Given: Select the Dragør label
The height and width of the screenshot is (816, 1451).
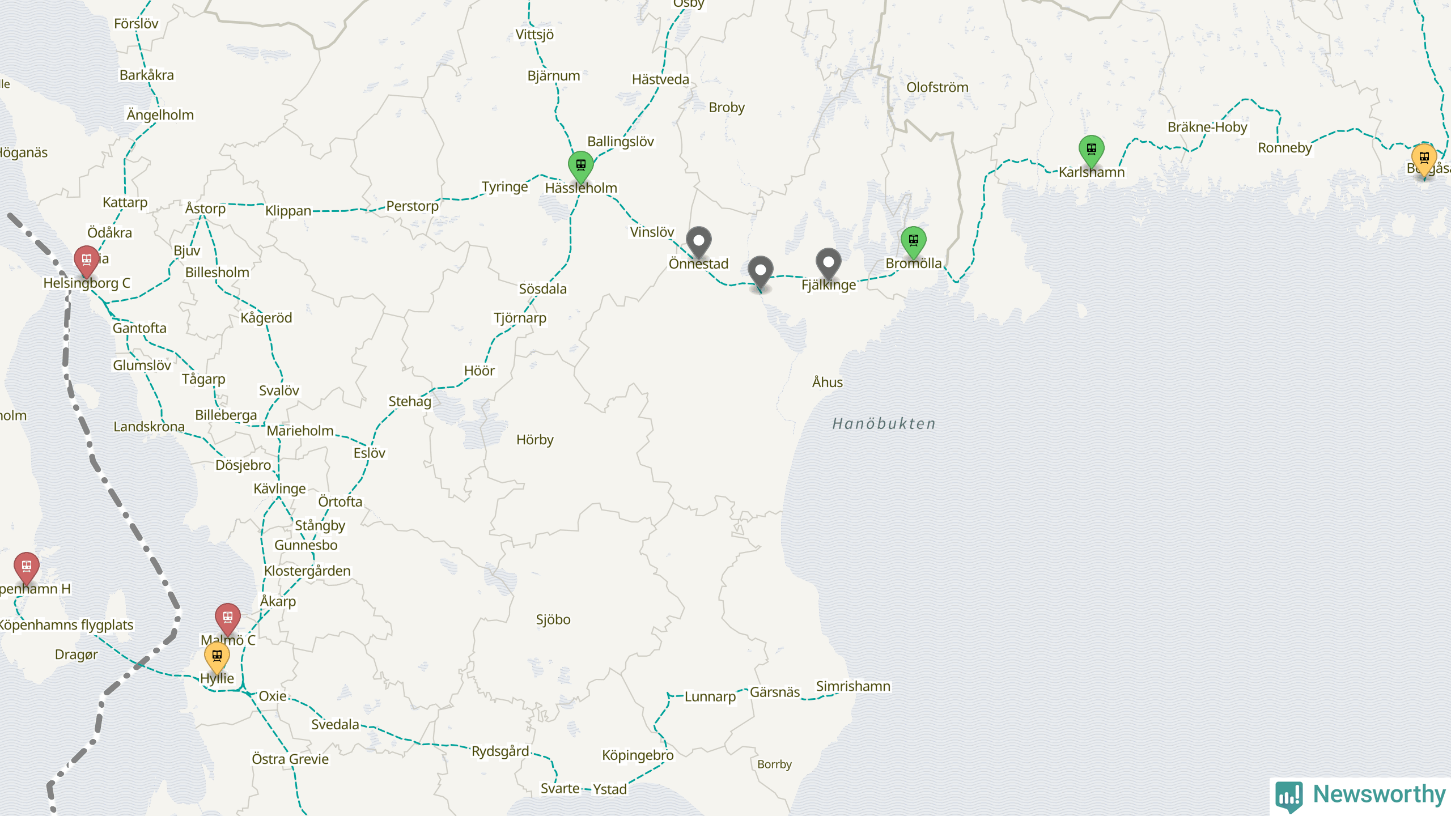Looking at the screenshot, I should point(77,655).
